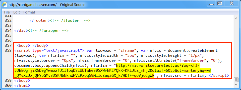
Task: Close the Original Source window
Action: pyautogui.click(x=231, y=3)
